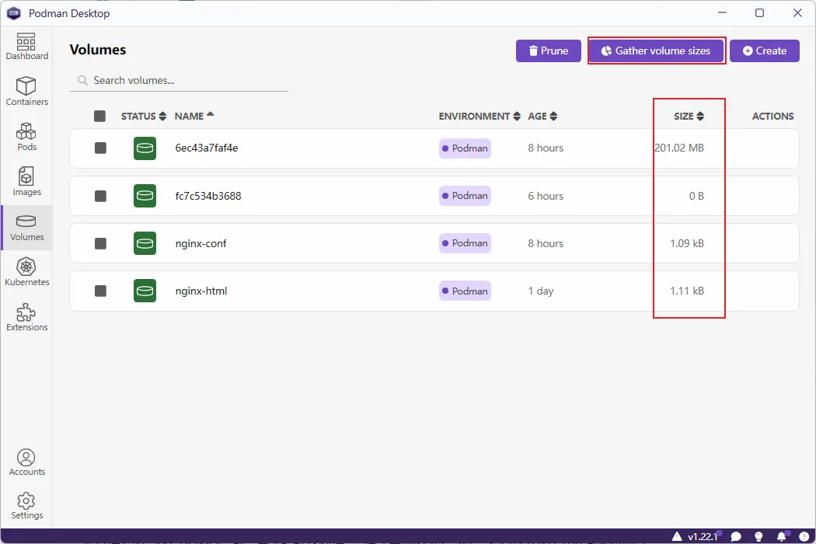Sort by the Environment column header
Image resolution: width=816 pixels, height=544 pixels.
pos(479,117)
